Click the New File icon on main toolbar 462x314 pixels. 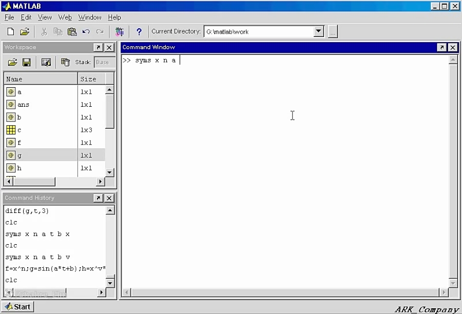(11, 31)
